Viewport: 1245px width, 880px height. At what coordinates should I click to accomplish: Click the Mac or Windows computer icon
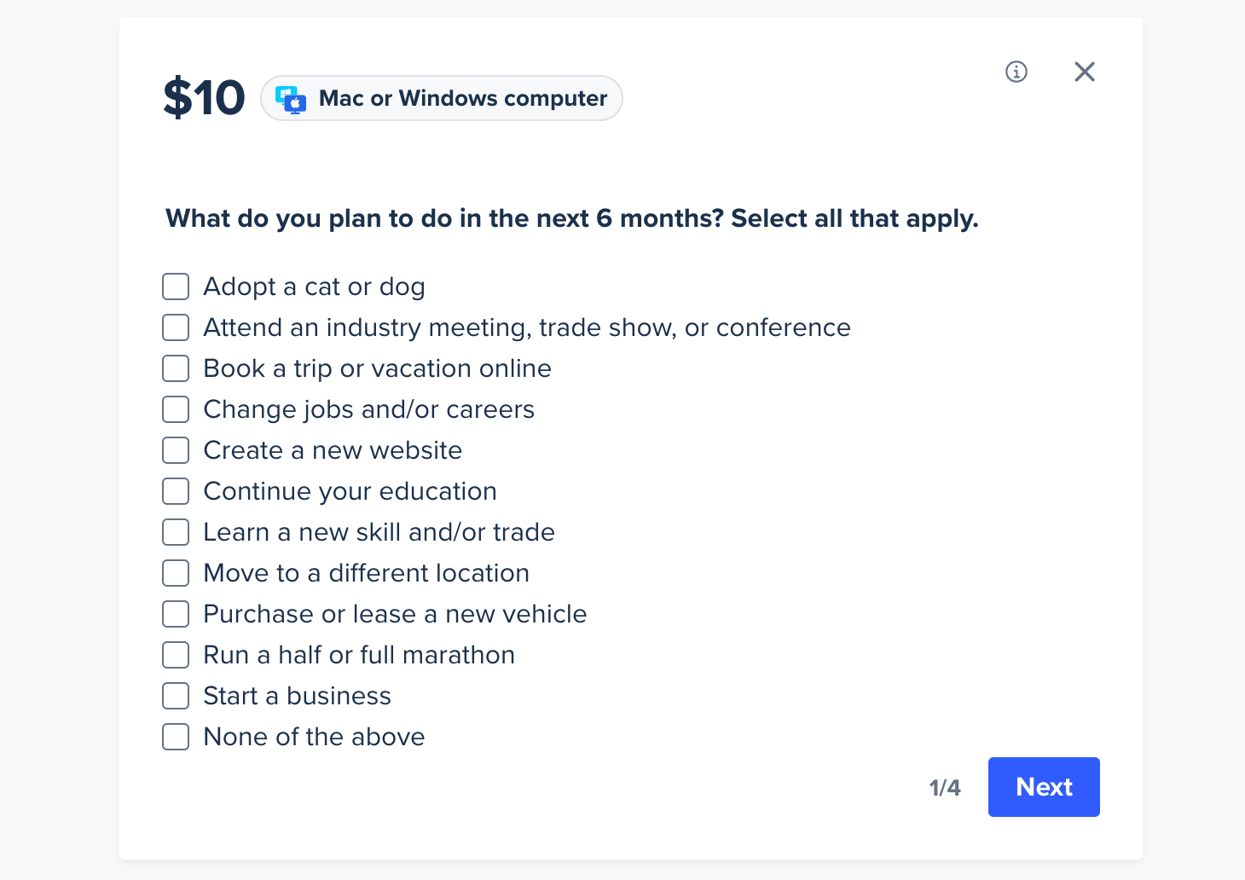point(291,99)
